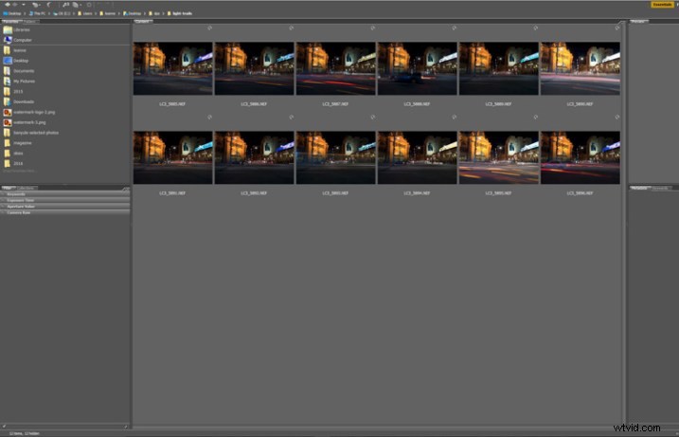
Task: Click the Users breadcrumb
Action: click(x=85, y=13)
